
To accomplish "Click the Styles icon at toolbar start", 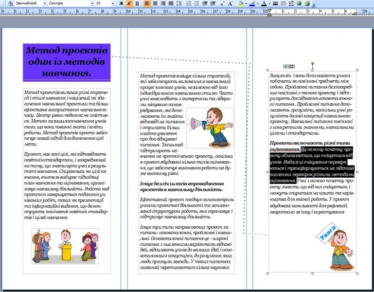I will 10,3.
